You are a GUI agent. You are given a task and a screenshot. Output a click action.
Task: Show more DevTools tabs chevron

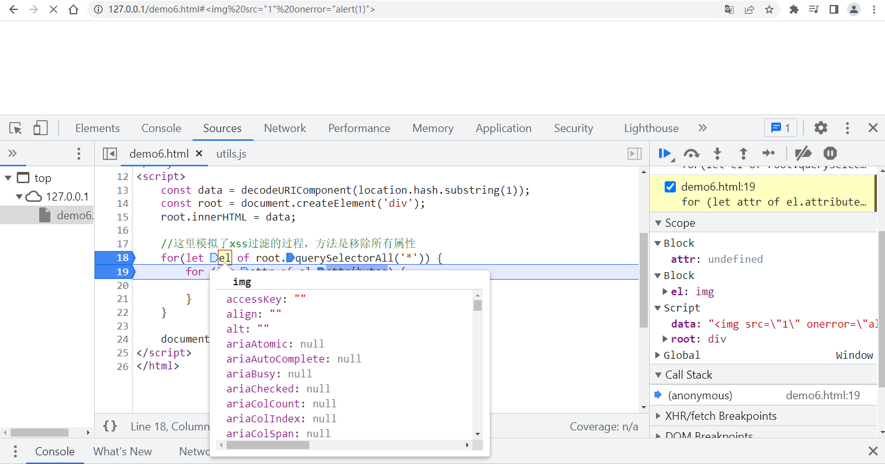pyautogui.click(x=703, y=128)
